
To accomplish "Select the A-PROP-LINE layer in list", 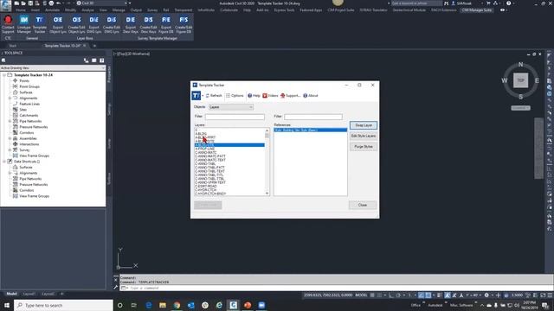I will tap(205, 149).
